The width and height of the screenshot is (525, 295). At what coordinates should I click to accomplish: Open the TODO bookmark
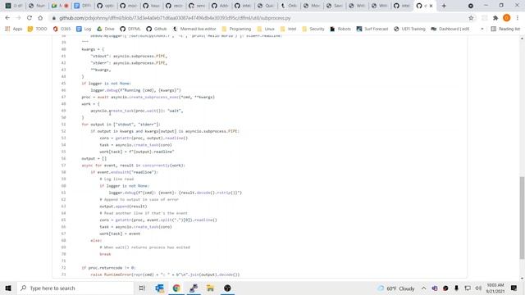[37, 29]
